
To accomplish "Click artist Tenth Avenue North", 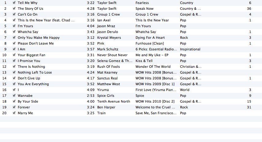I will (114, 101).
